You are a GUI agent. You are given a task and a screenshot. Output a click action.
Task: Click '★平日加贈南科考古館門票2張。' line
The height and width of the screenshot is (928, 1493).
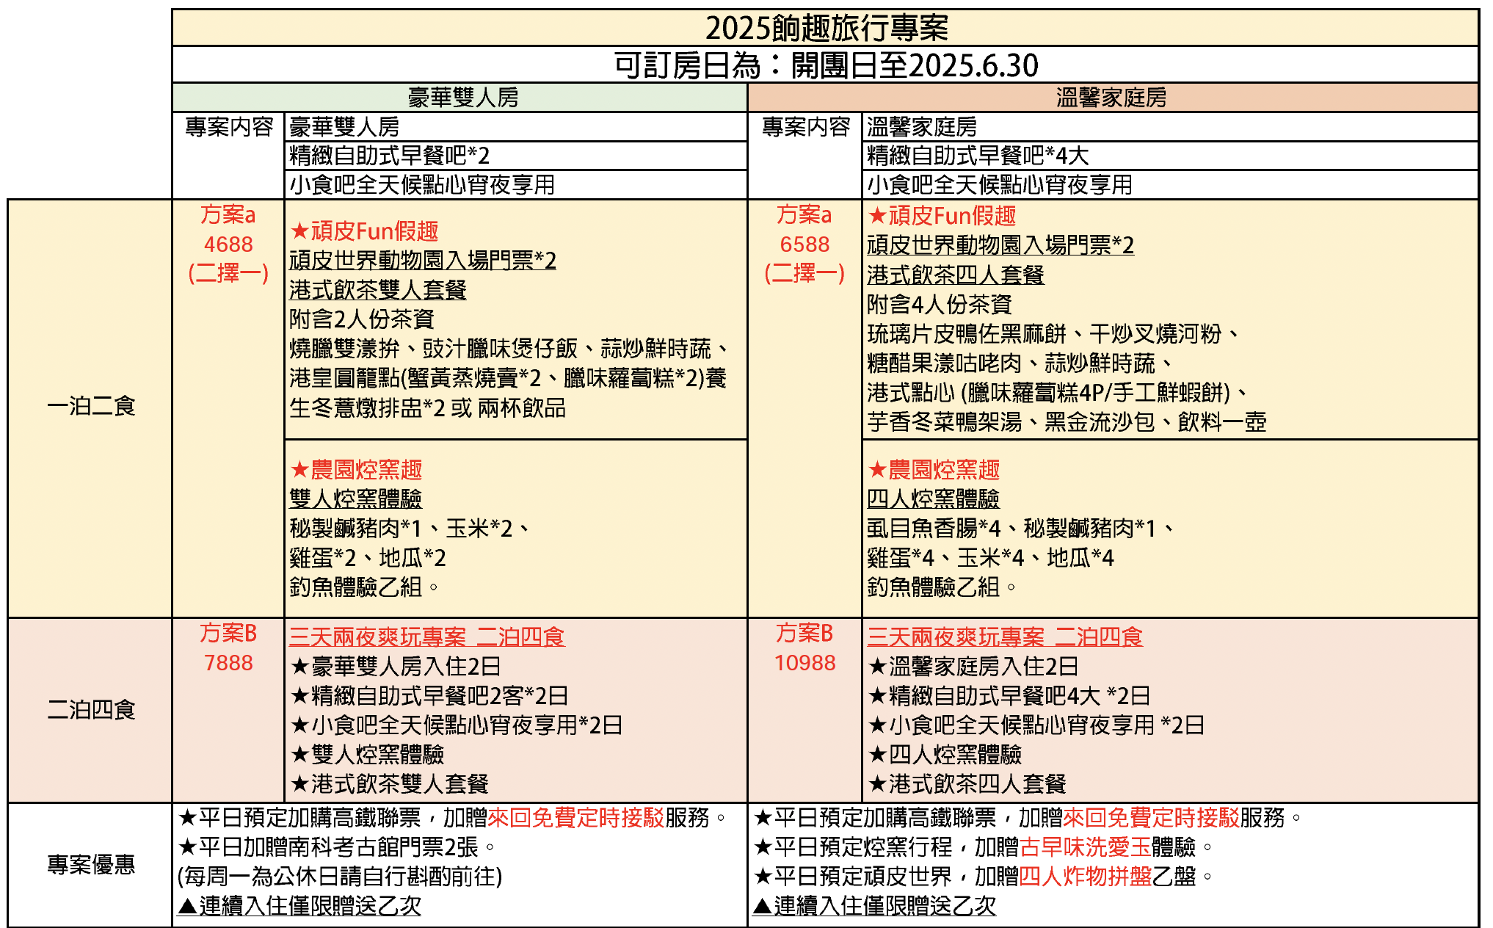point(338,847)
